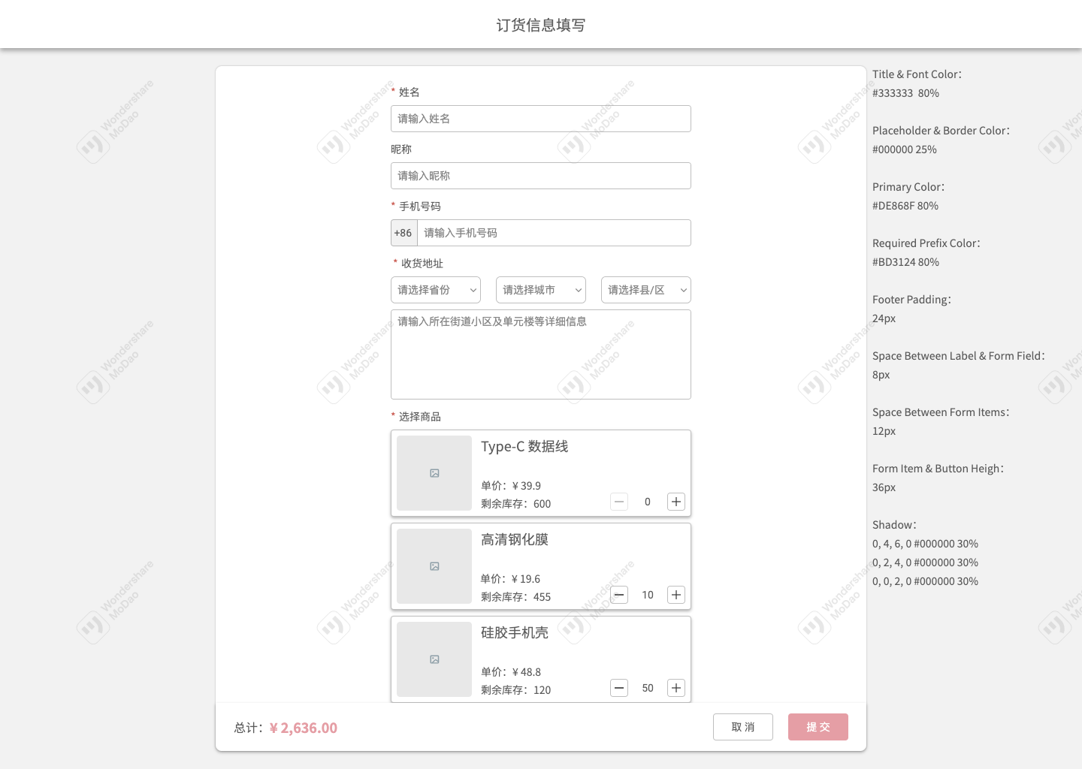1082x769 pixels.
Task: Increase quantity of 高清钢化膜
Action: (676, 595)
